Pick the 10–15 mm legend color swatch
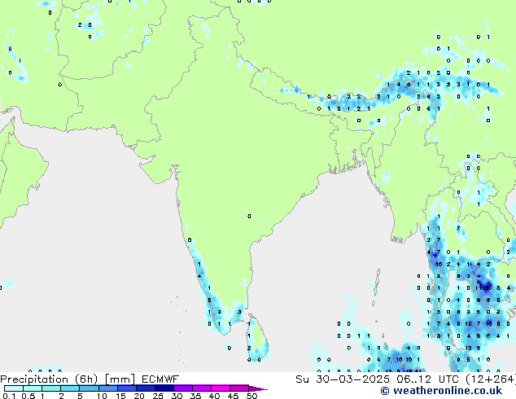516x399 pixels. pyautogui.click(x=107, y=388)
